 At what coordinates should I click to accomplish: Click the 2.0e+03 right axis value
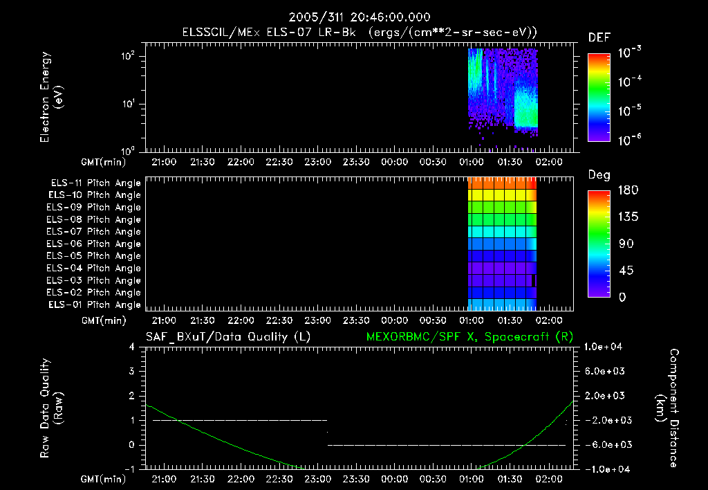(605, 395)
